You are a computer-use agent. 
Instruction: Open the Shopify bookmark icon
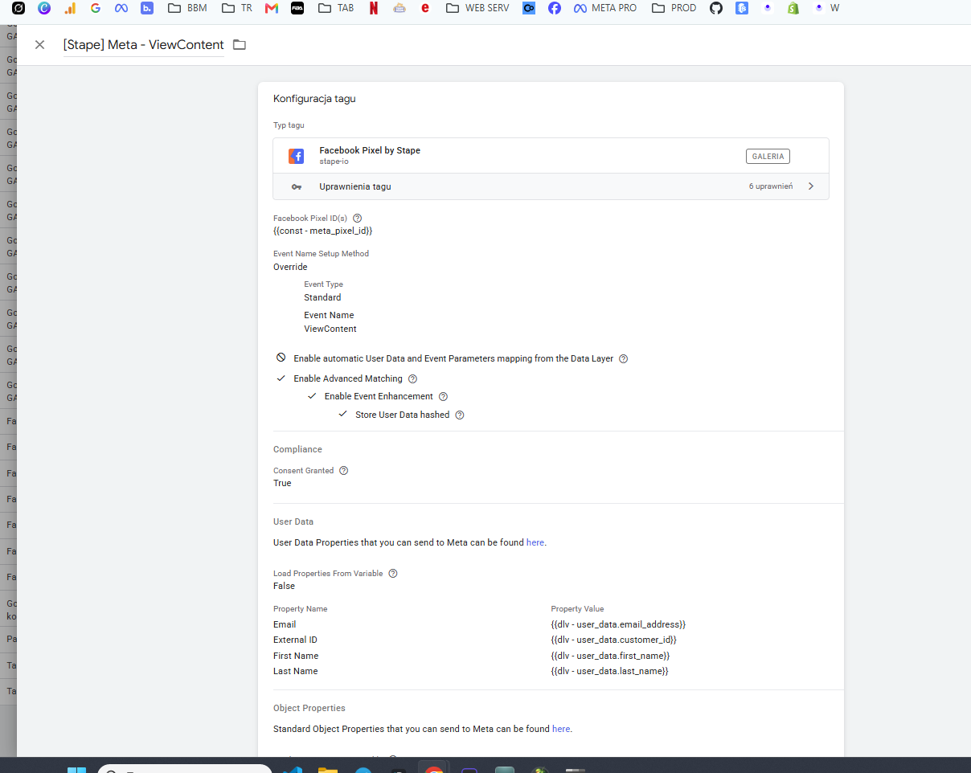[x=793, y=8]
